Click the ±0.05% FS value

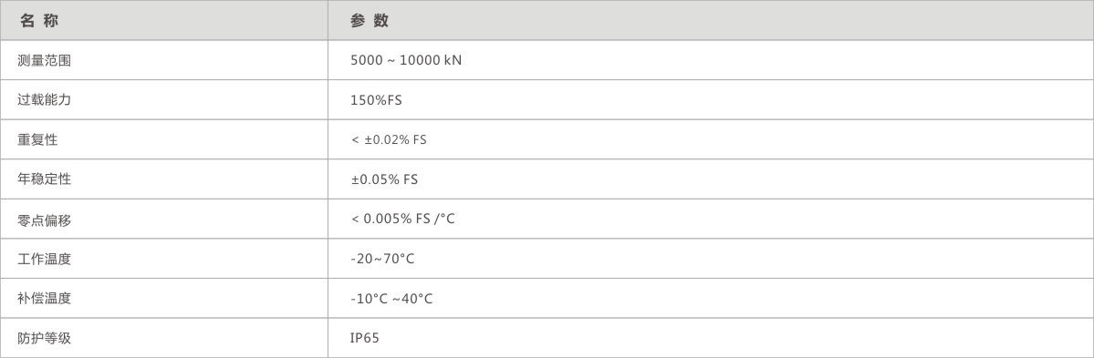pos(384,179)
